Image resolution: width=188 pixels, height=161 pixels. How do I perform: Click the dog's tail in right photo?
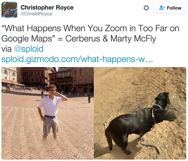109,140
